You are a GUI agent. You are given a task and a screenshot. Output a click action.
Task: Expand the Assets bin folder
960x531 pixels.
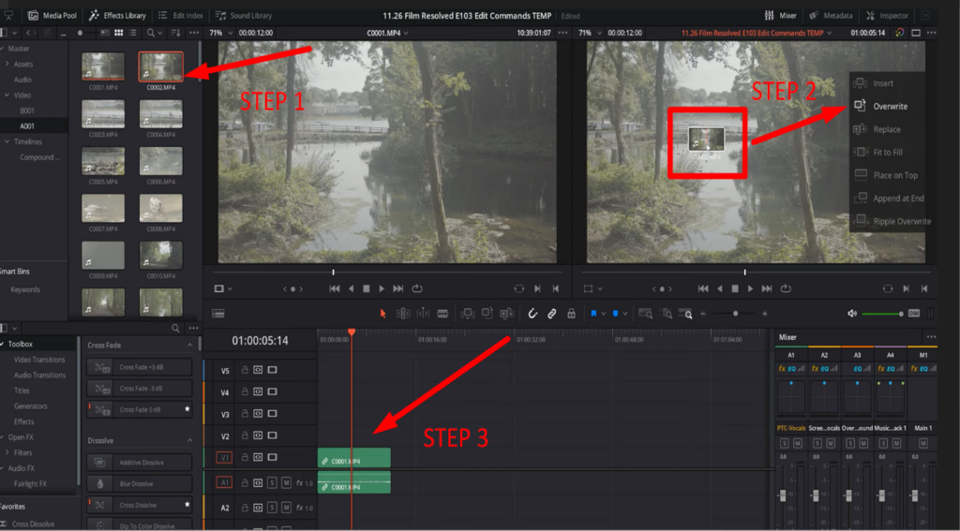click(7, 64)
